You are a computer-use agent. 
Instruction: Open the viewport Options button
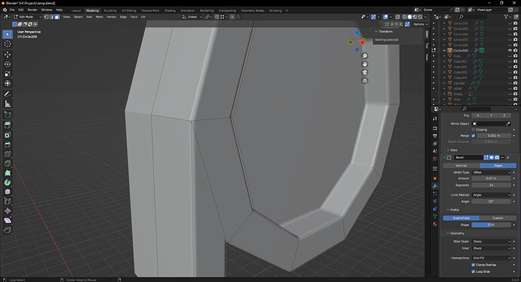click(421, 24)
